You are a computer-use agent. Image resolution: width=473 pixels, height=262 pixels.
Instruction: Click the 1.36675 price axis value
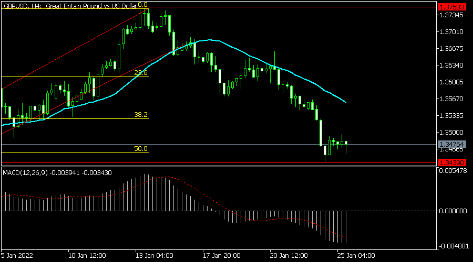point(451,49)
